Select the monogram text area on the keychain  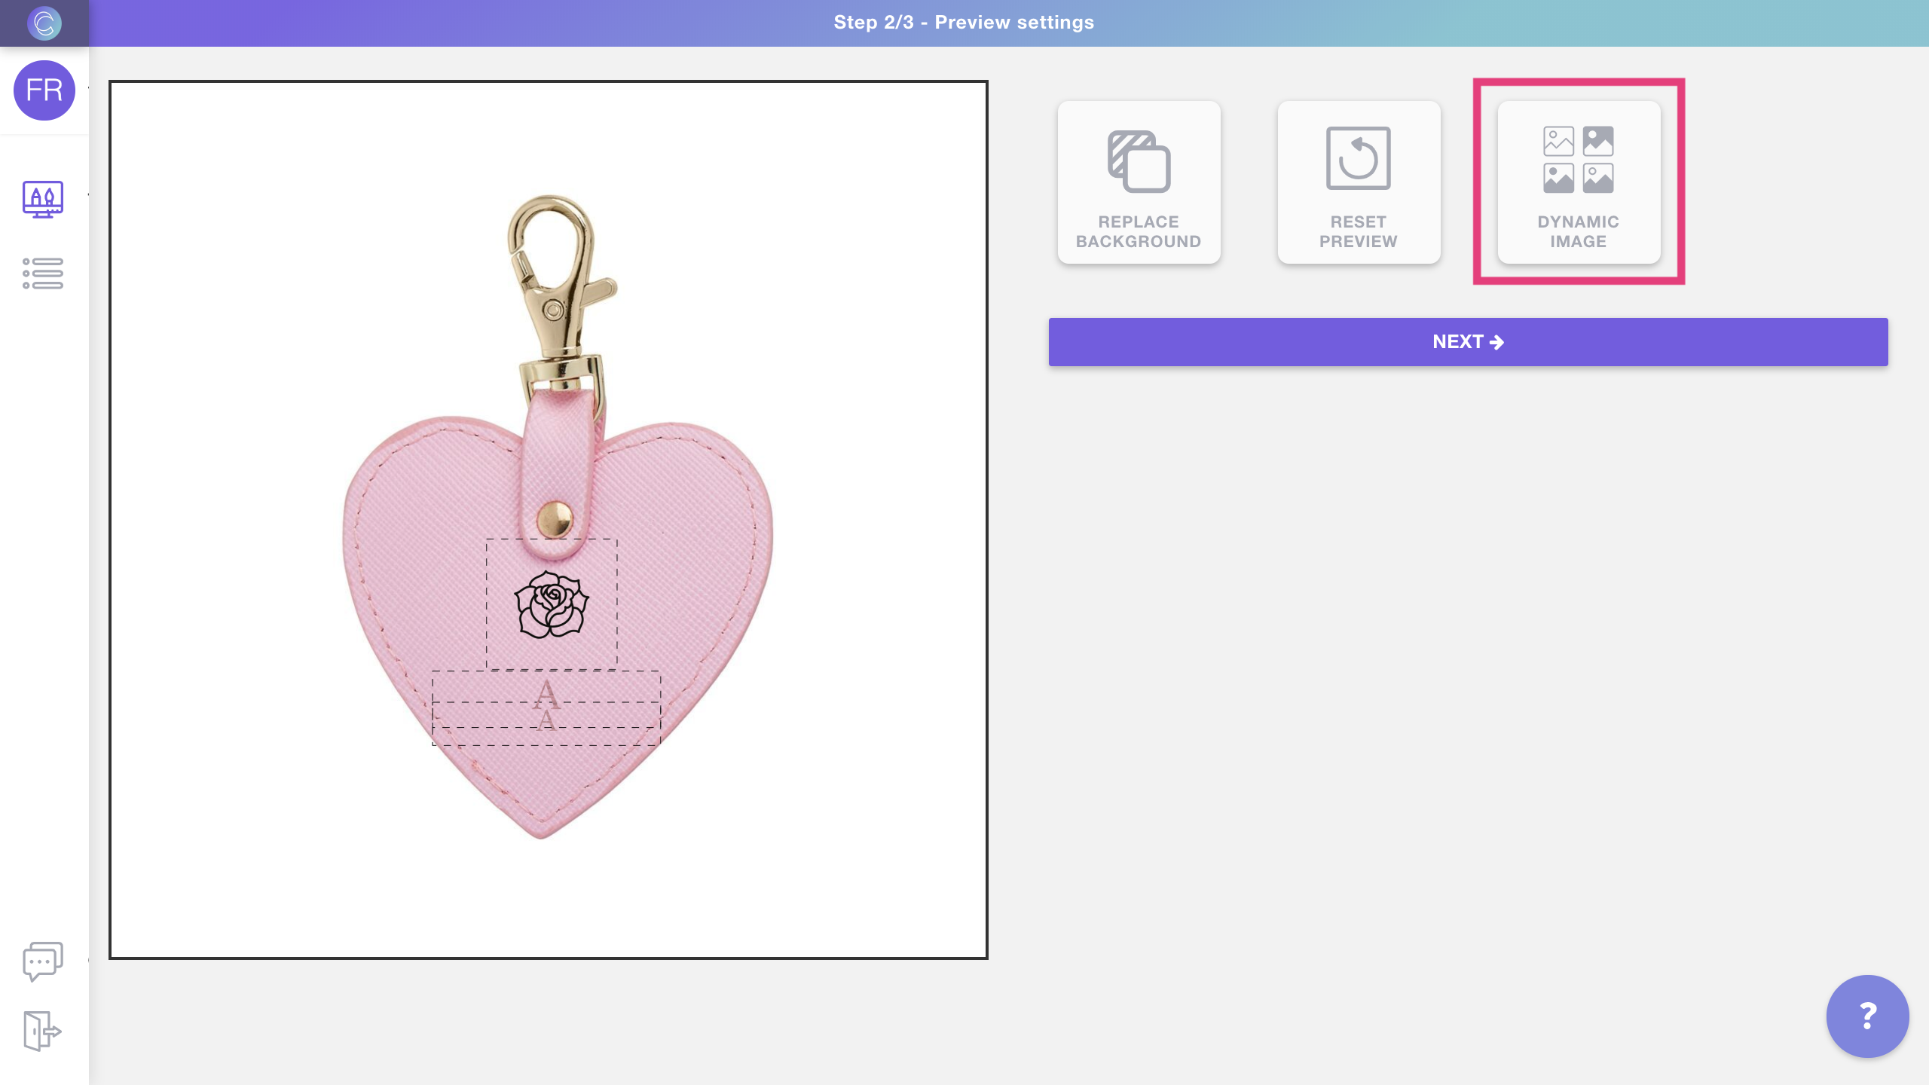point(546,704)
